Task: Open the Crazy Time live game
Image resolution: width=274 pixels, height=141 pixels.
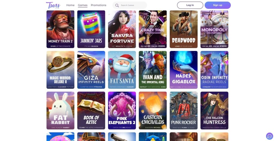Action: point(153,29)
